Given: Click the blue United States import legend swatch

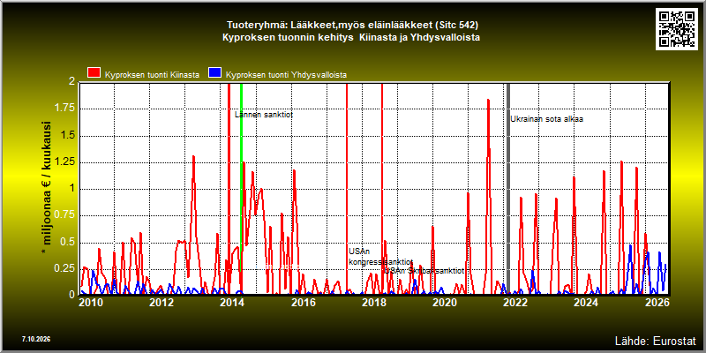Looking at the screenshot, I should pyautogui.click(x=215, y=72).
